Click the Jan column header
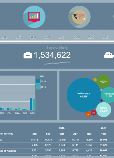Viewport: 114px width, 158px height. tap(35, 134)
